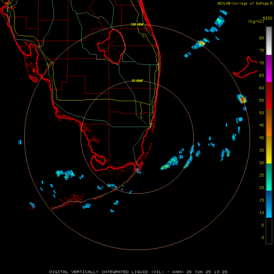Viewport: 274px width, 274px height.
Task: Pick the red segment of the color bar
Action: (x=269, y=95)
